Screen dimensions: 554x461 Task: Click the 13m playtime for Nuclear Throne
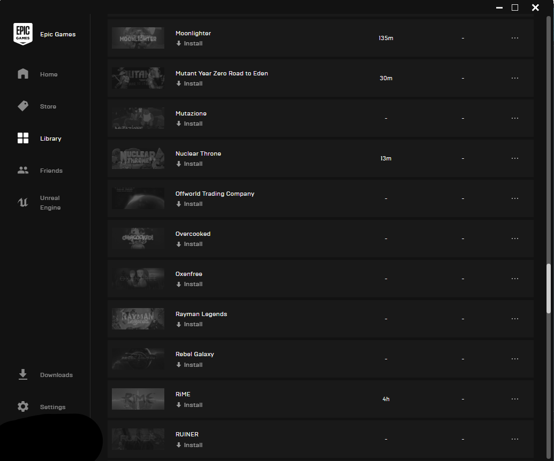pos(386,158)
